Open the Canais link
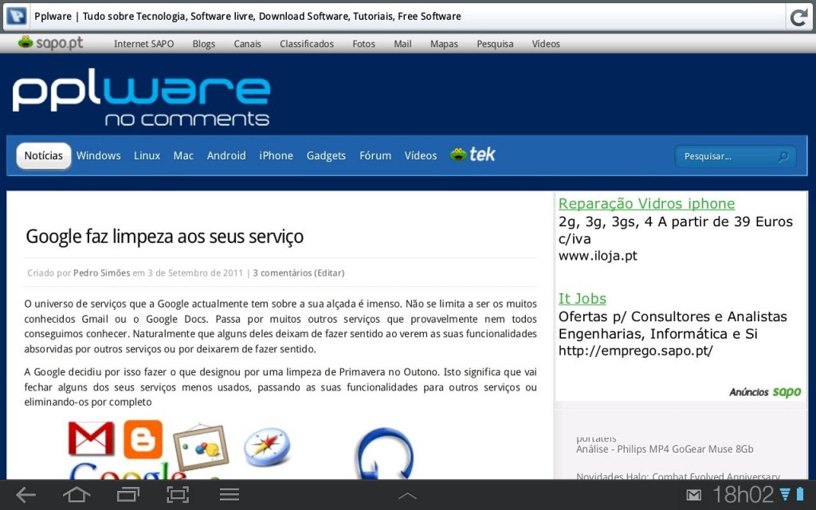Image resolution: width=816 pixels, height=510 pixels. (x=247, y=44)
